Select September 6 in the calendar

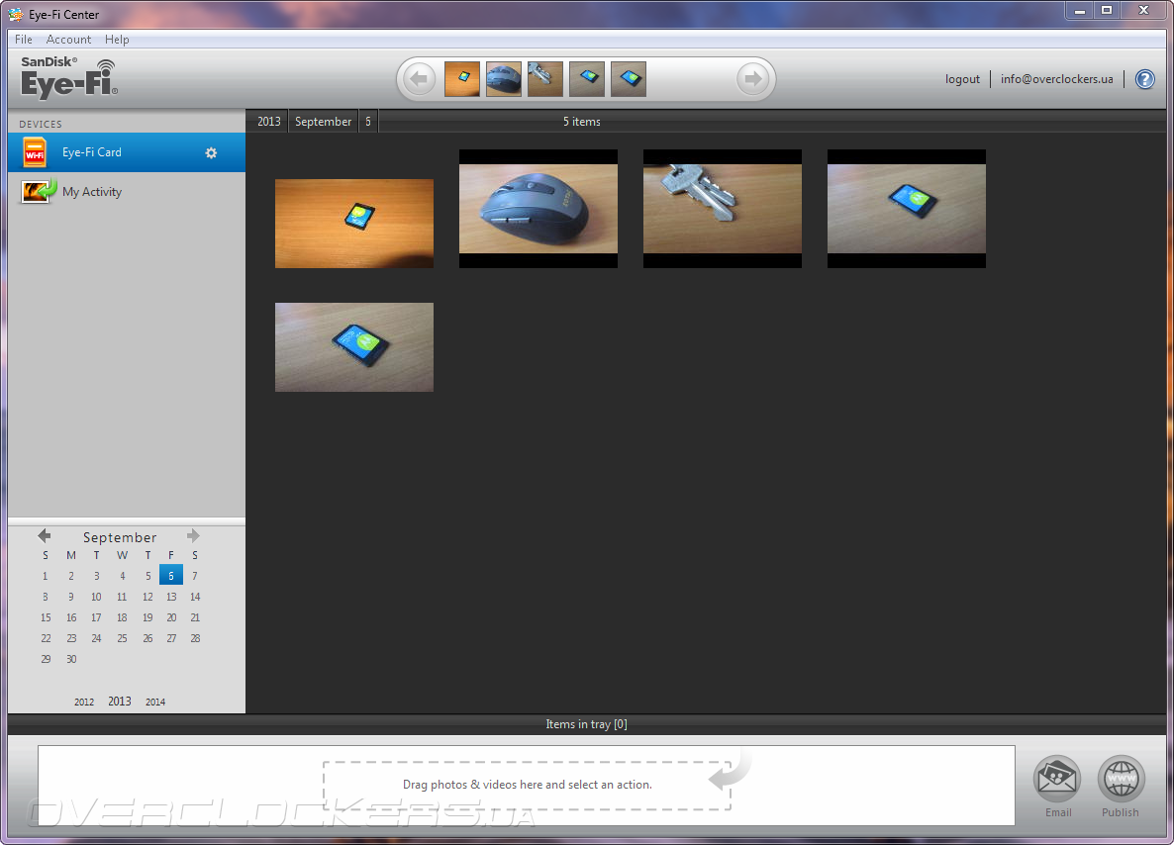170,576
